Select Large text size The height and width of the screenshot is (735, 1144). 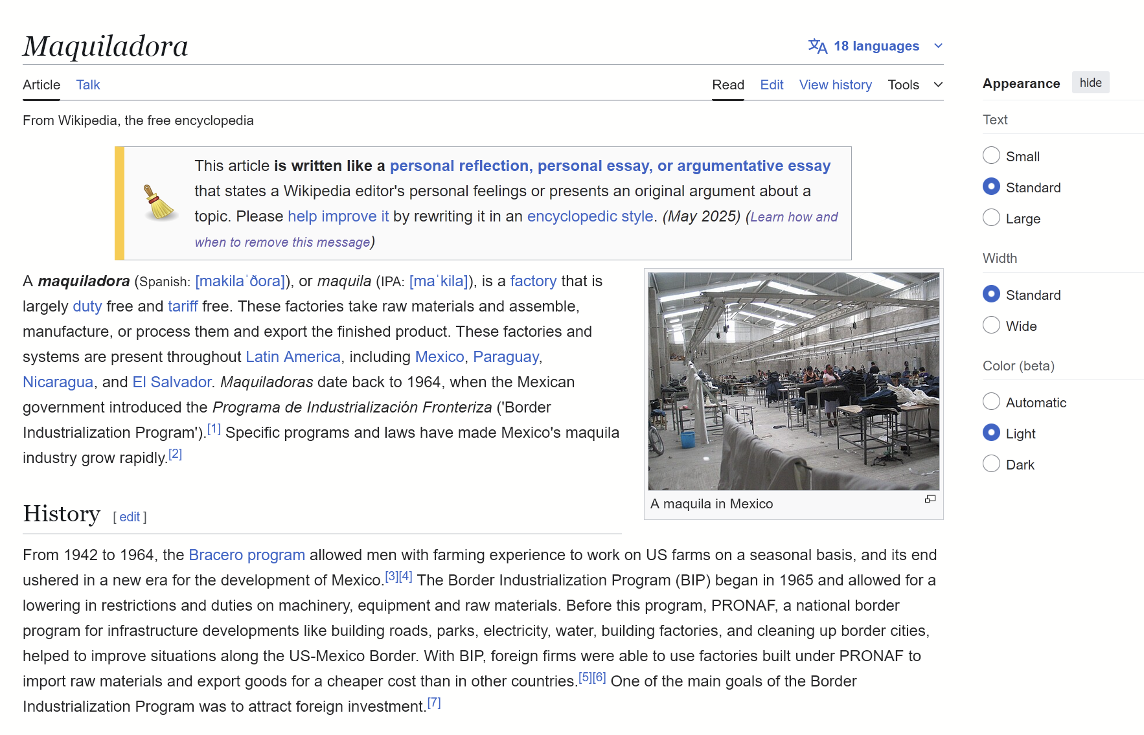click(x=991, y=218)
